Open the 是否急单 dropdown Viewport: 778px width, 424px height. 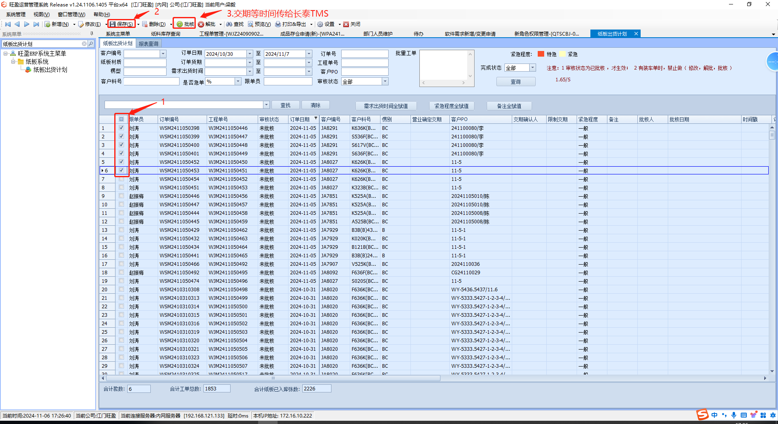[x=238, y=81]
